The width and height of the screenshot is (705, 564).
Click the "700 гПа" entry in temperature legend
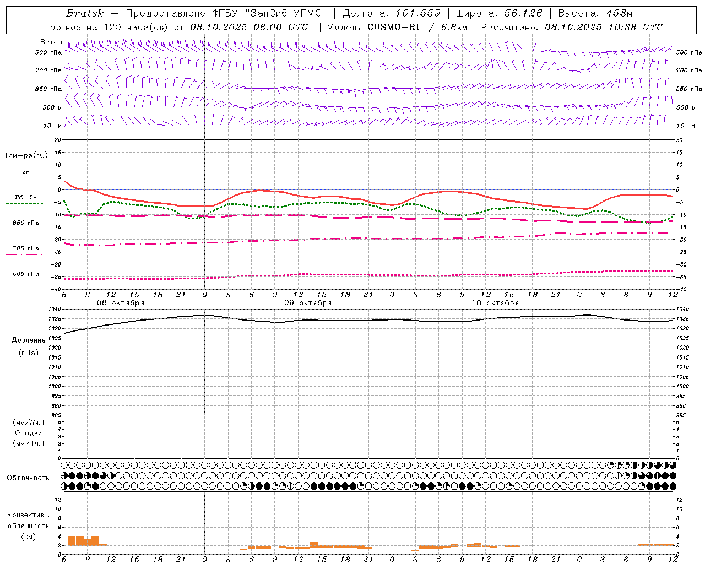(26, 248)
